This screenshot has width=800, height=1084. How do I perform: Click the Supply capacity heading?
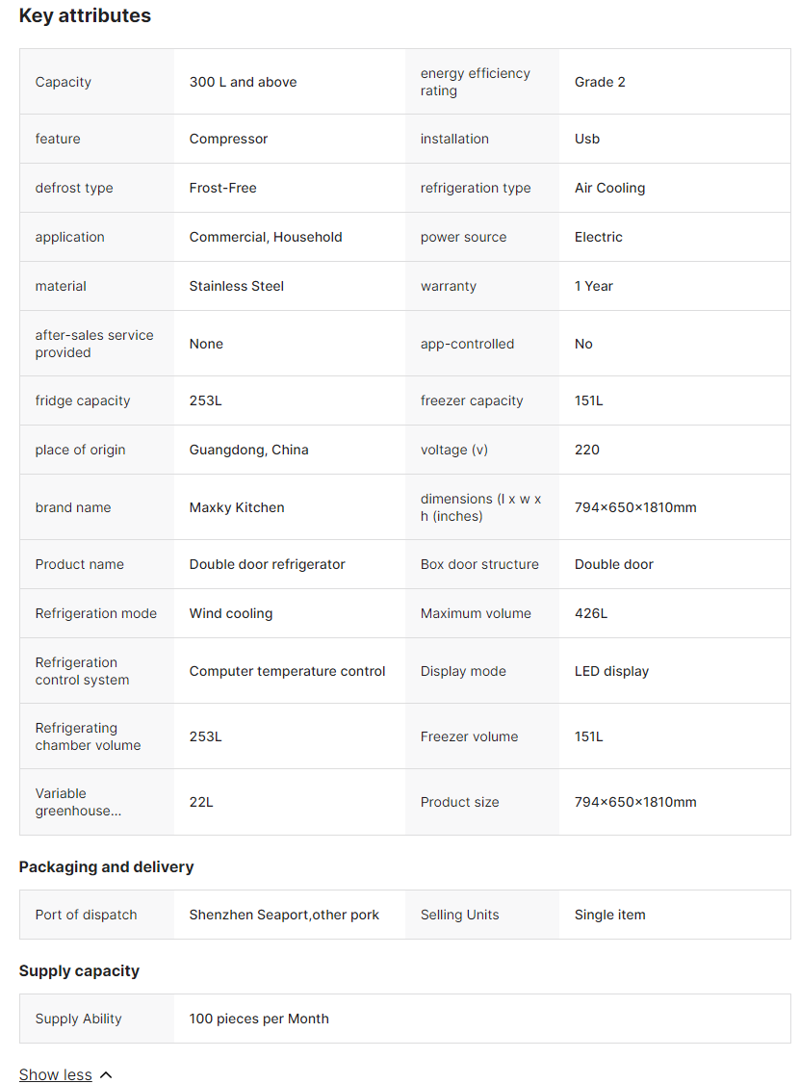(79, 970)
